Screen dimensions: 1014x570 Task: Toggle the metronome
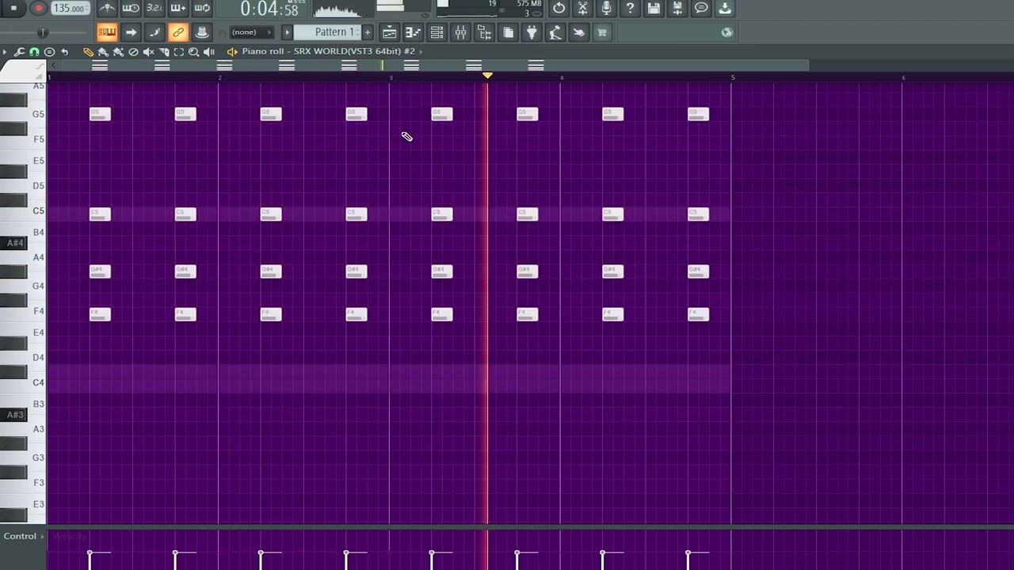point(107,8)
